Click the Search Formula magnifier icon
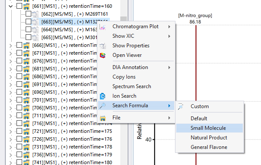This screenshot has width=261, height=165. (102, 106)
